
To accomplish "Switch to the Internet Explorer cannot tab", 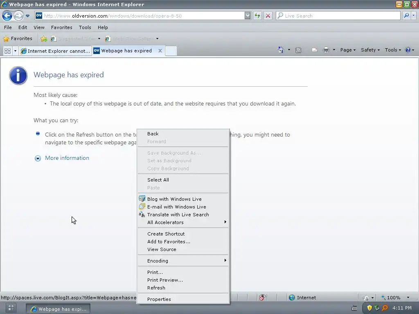I will tap(55, 51).
